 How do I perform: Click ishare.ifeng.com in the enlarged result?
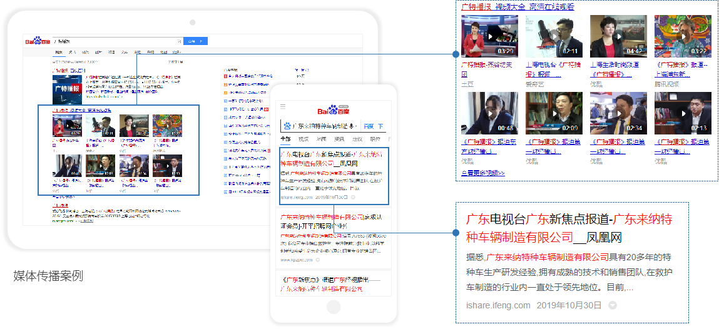pyautogui.click(x=498, y=305)
